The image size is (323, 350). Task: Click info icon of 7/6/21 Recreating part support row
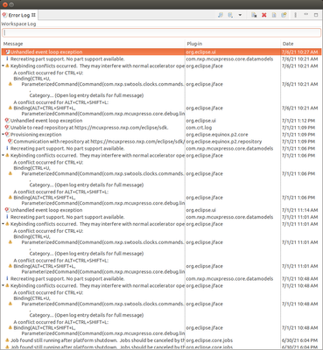8,59
